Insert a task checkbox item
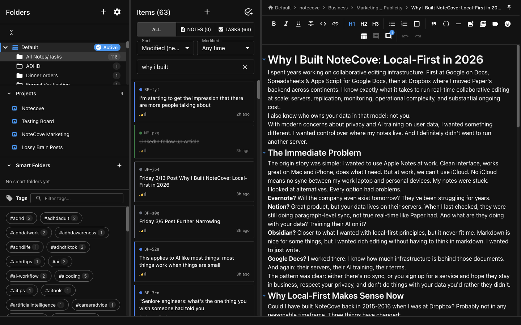 (417, 24)
